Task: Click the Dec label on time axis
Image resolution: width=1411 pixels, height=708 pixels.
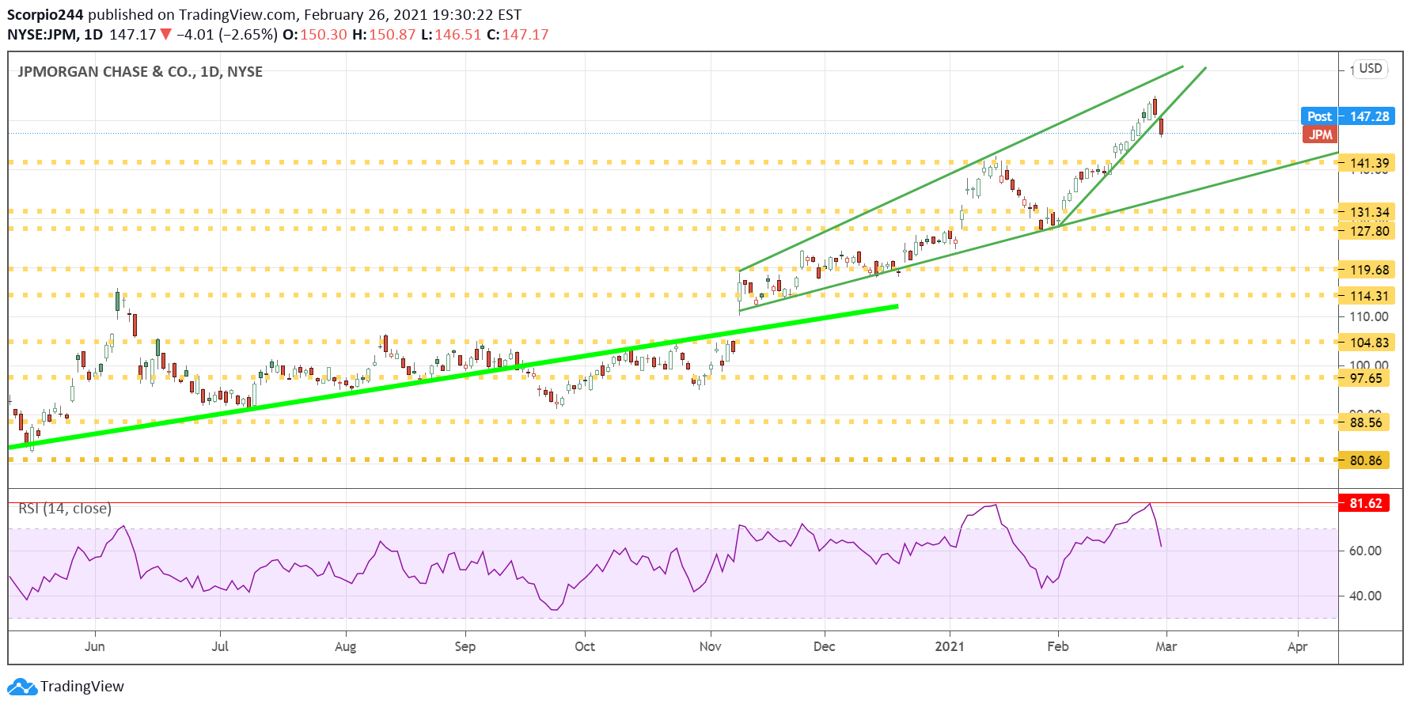Action: pyautogui.click(x=825, y=646)
